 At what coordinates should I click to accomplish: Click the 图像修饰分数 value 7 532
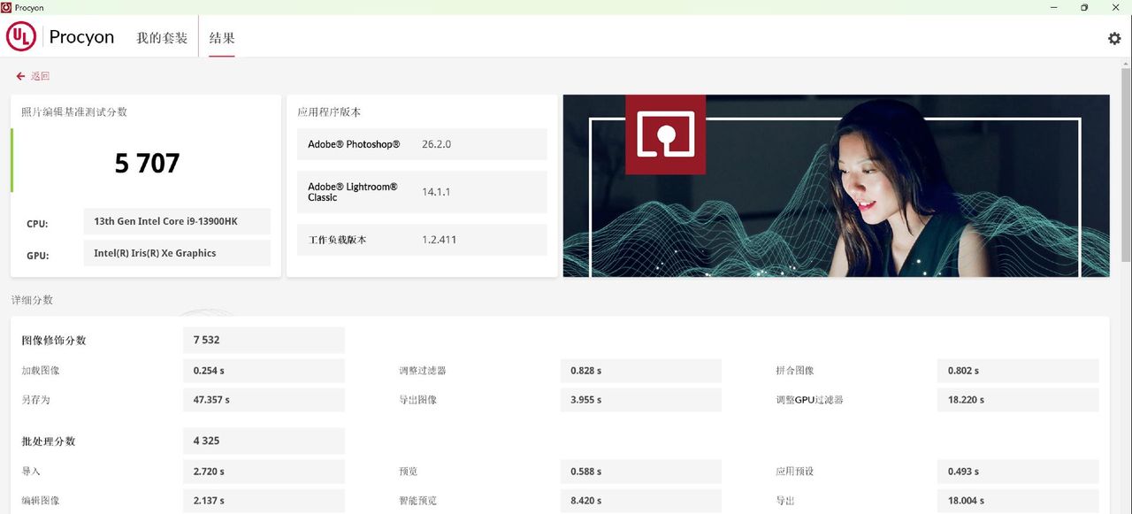pyautogui.click(x=264, y=340)
